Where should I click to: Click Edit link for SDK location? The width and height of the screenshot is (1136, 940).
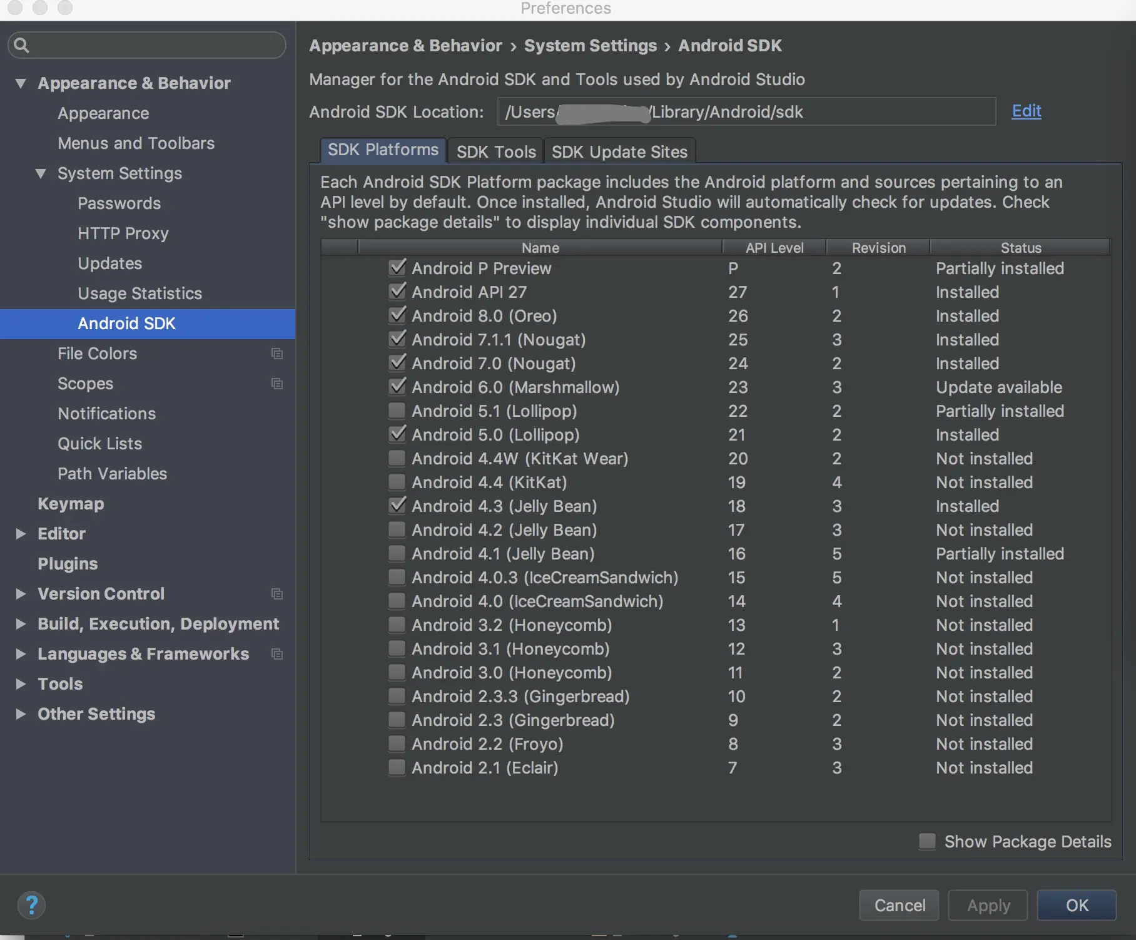click(1027, 111)
